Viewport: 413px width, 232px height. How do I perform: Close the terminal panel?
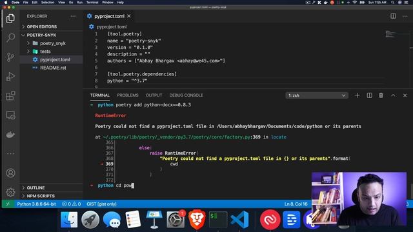405,95
